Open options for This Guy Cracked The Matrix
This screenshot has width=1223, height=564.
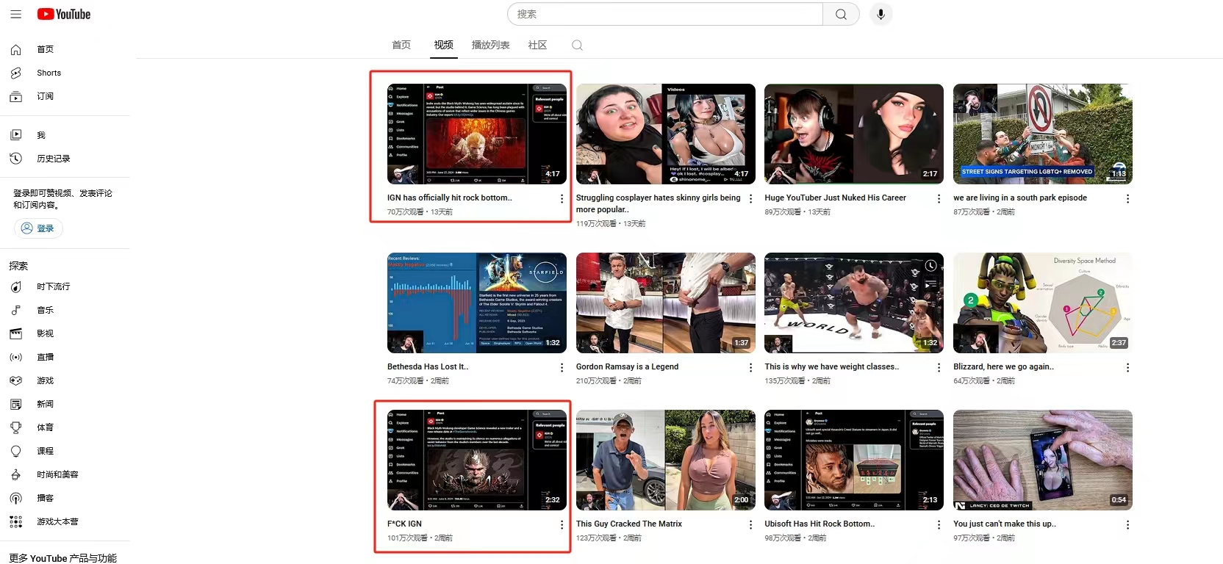click(750, 525)
